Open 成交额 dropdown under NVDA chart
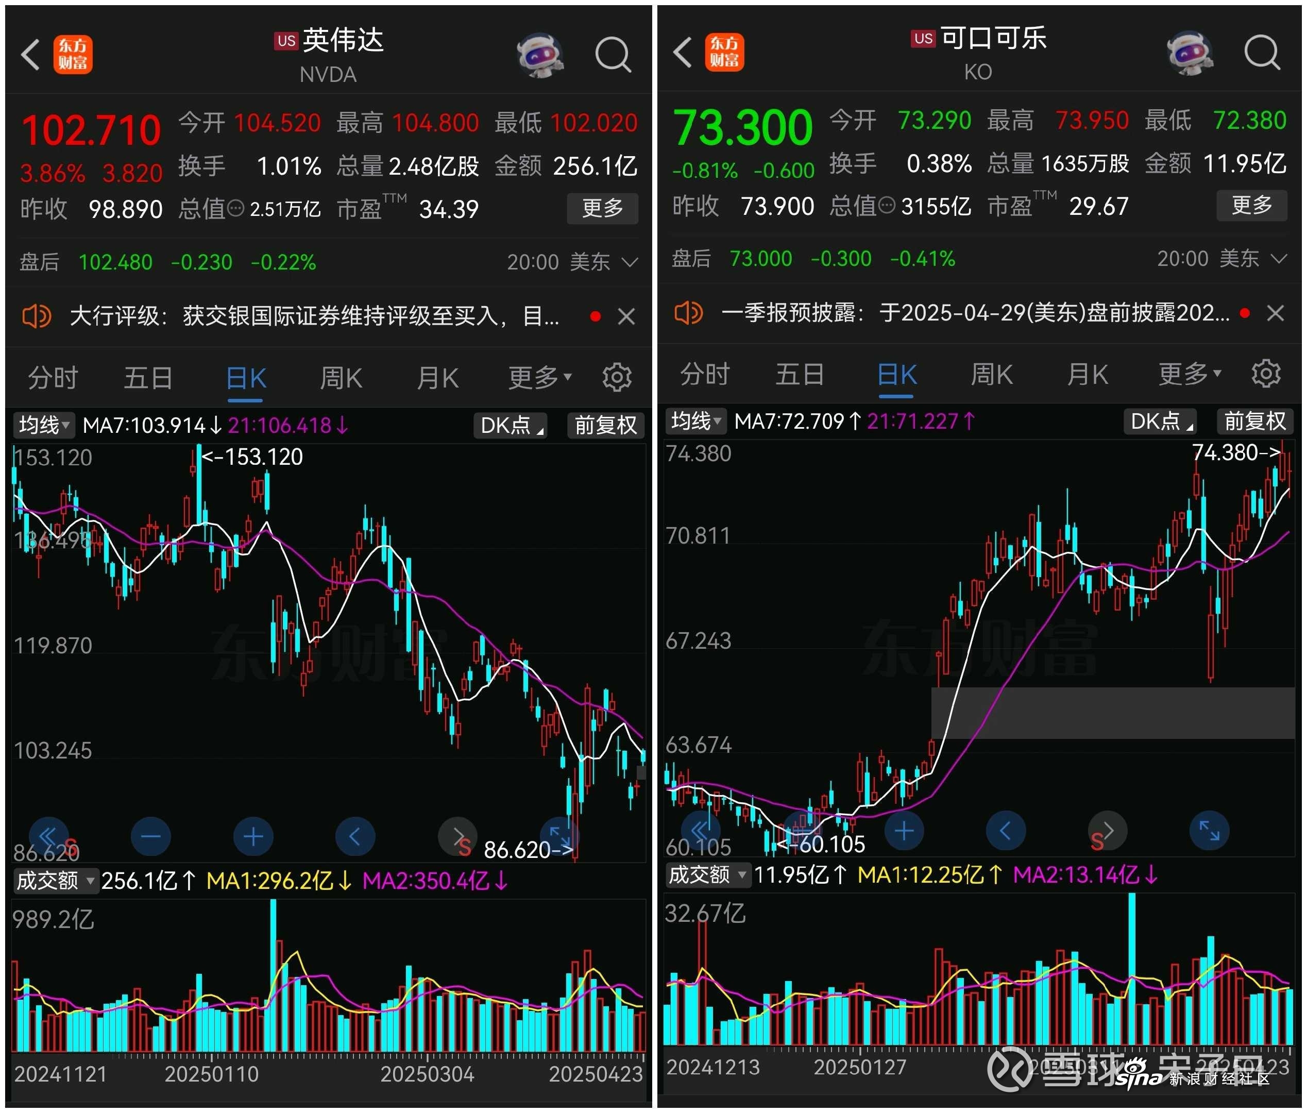1307x1113 pixels. [56, 880]
